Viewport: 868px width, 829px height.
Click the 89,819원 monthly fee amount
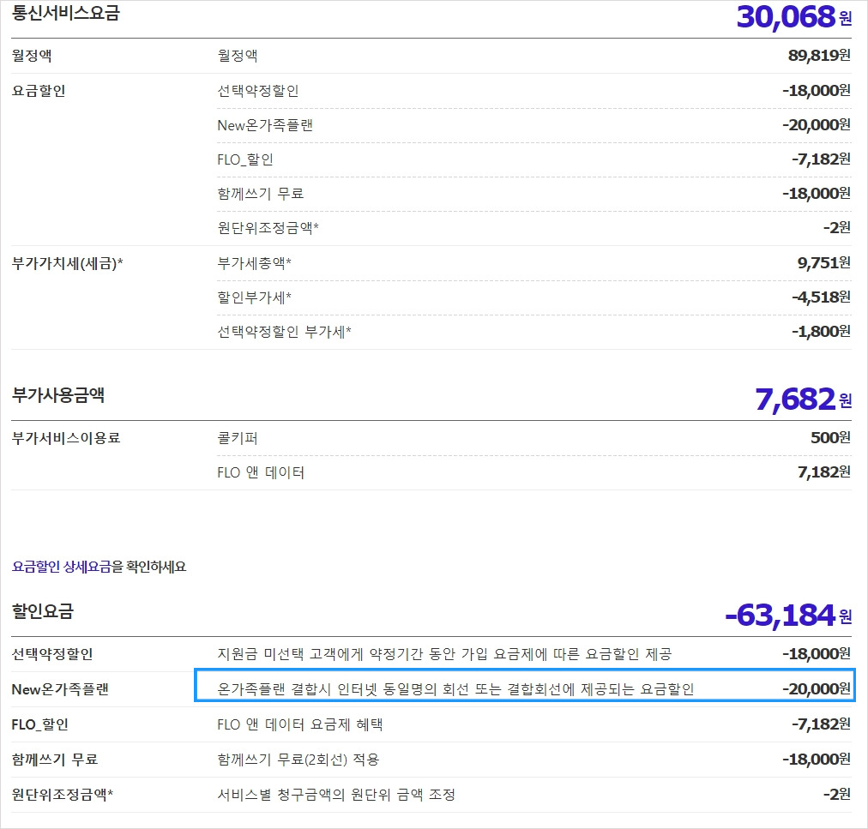coord(818,56)
